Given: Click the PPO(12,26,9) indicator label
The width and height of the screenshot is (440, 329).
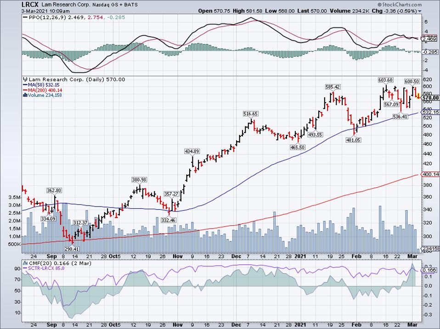Looking at the screenshot, I should click(x=48, y=17).
